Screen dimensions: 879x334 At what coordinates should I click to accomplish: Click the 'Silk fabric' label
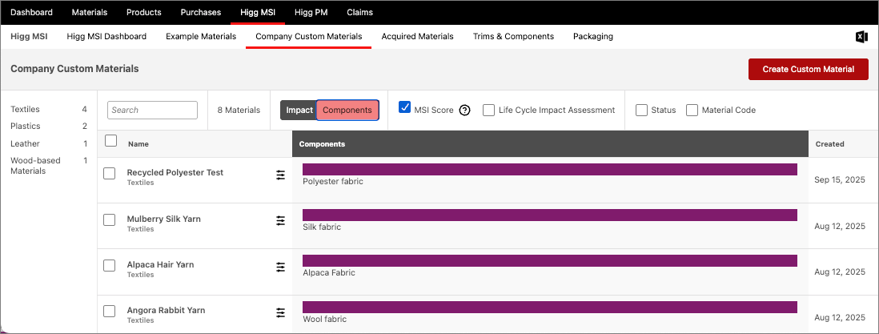[x=322, y=227]
